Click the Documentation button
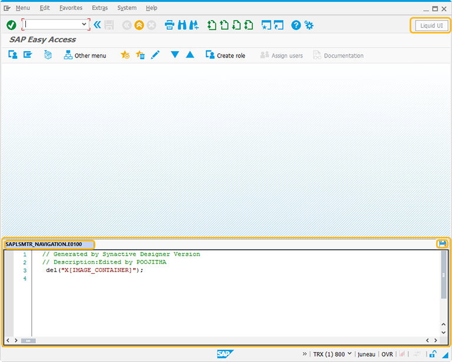452x362 pixels. pyautogui.click(x=338, y=55)
